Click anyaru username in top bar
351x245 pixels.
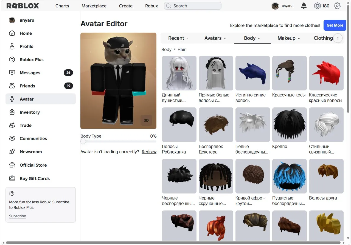[287, 6]
